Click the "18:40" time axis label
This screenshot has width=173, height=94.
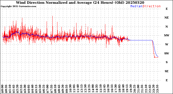pyautogui.click(x=123, y=89)
